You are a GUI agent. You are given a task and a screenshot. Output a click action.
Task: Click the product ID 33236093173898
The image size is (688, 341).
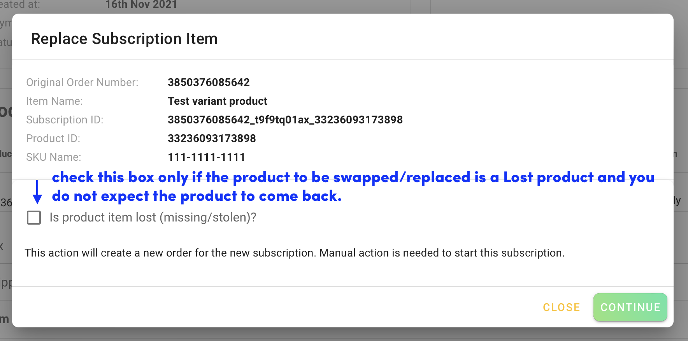[x=212, y=139]
